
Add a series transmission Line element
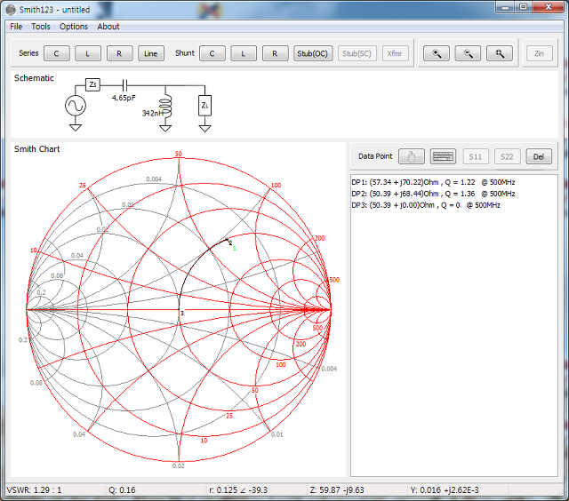point(151,53)
